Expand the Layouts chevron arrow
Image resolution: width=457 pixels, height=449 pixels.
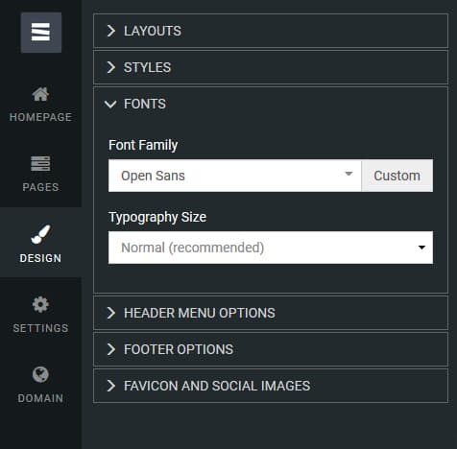coord(110,31)
